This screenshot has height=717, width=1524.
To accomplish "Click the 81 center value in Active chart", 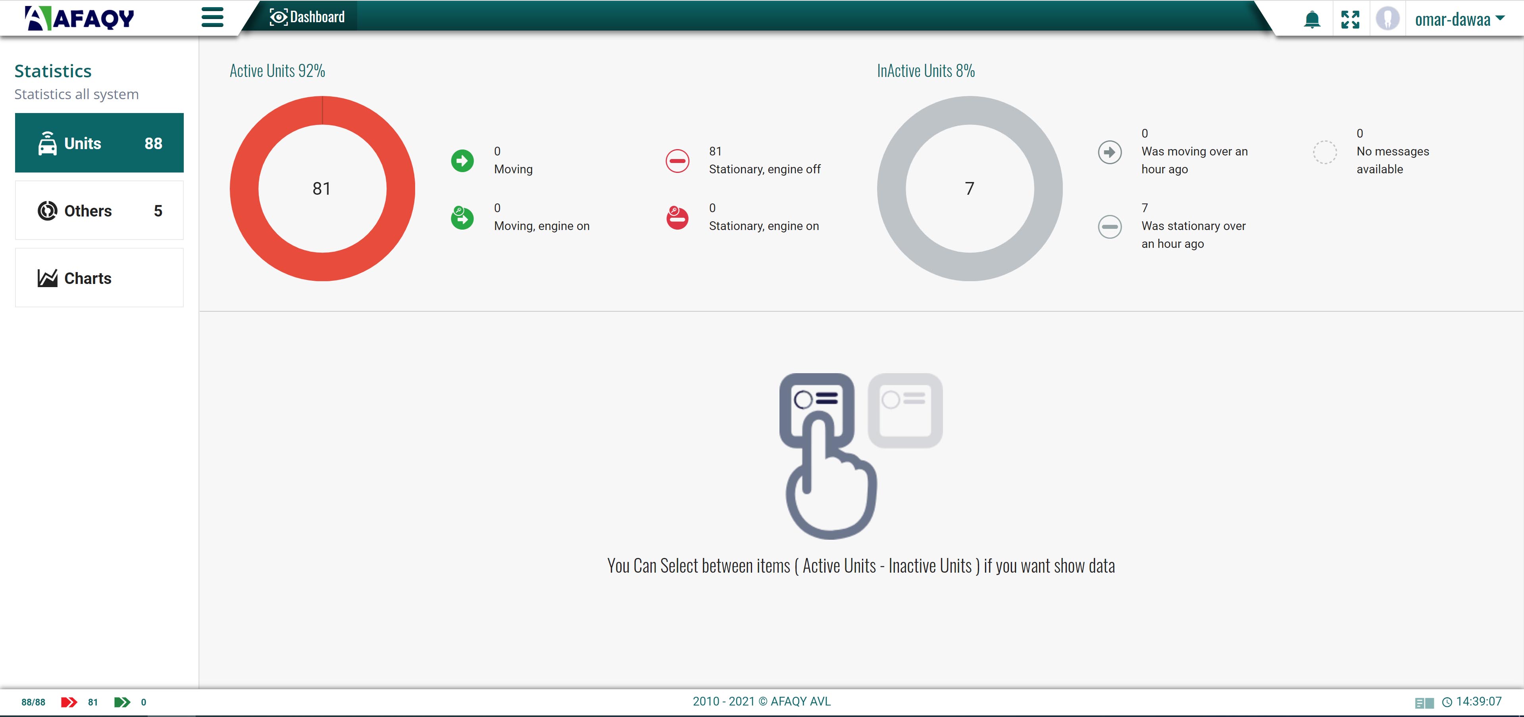I will (x=322, y=188).
